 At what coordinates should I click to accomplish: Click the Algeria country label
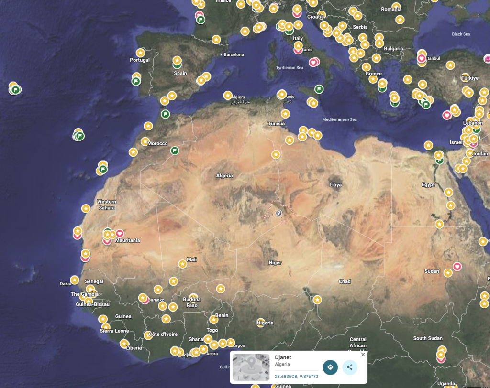224,176
